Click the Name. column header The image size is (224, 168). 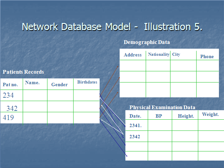click(32, 82)
